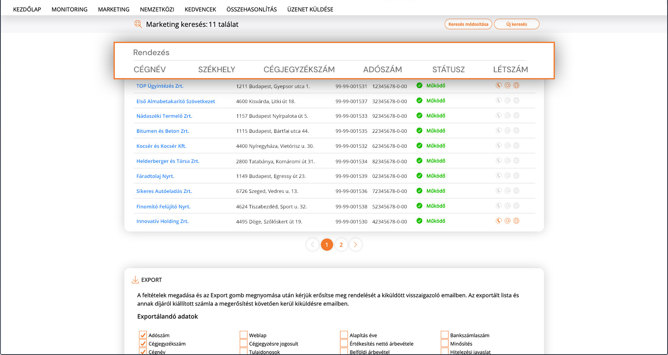Viewport: 668px width, 355px height.
Task: Click the Új keresés button
Action: pyautogui.click(x=517, y=24)
